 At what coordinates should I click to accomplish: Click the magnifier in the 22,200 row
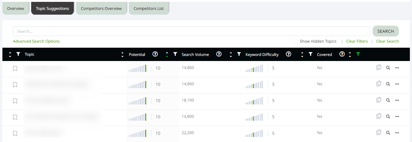click(388, 133)
